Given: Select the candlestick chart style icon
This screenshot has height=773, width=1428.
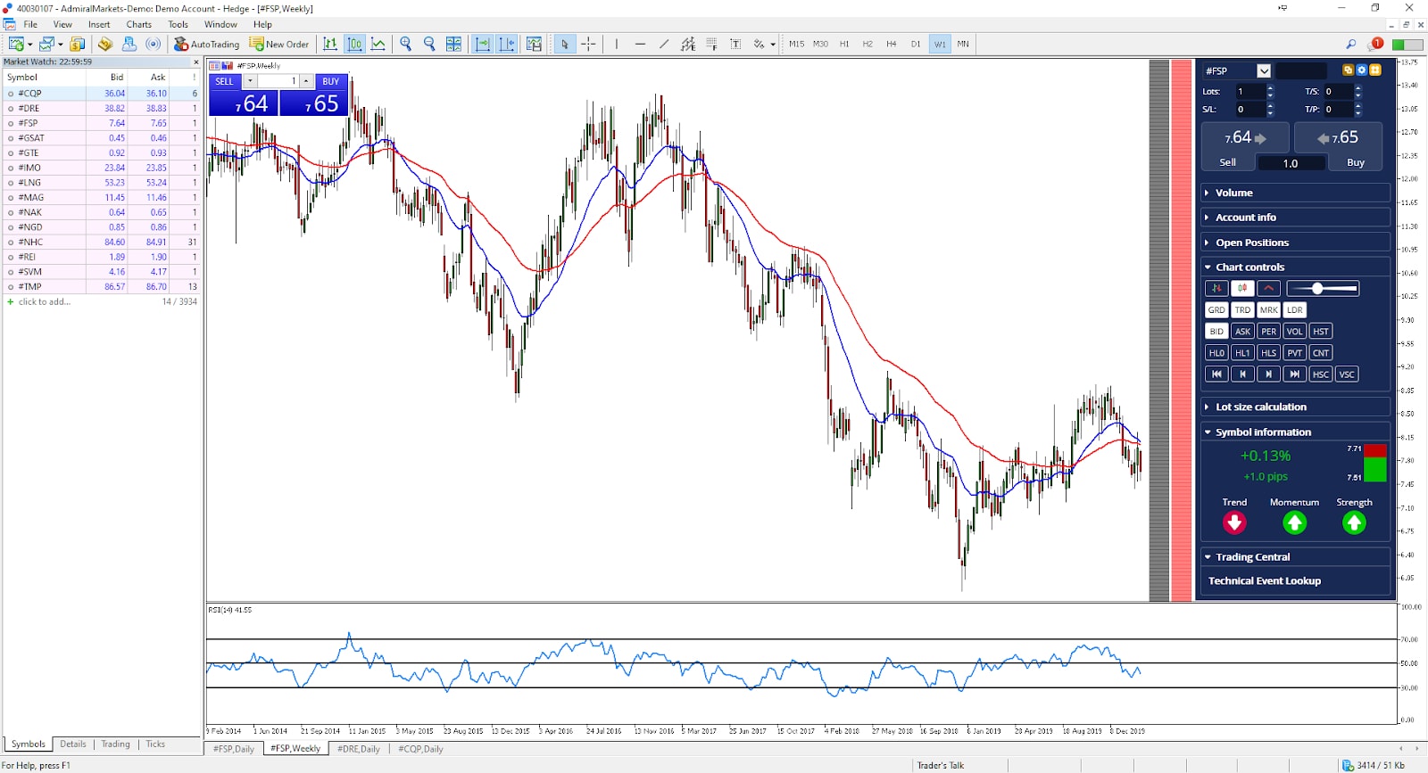Looking at the screenshot, I should coord(354,44).
